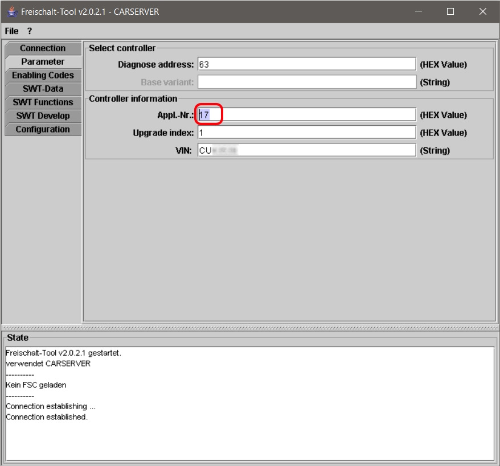The width and height of the screenshot is (500, 466).
Task: Click the Upgrade index input field
Action: point(307,133)
